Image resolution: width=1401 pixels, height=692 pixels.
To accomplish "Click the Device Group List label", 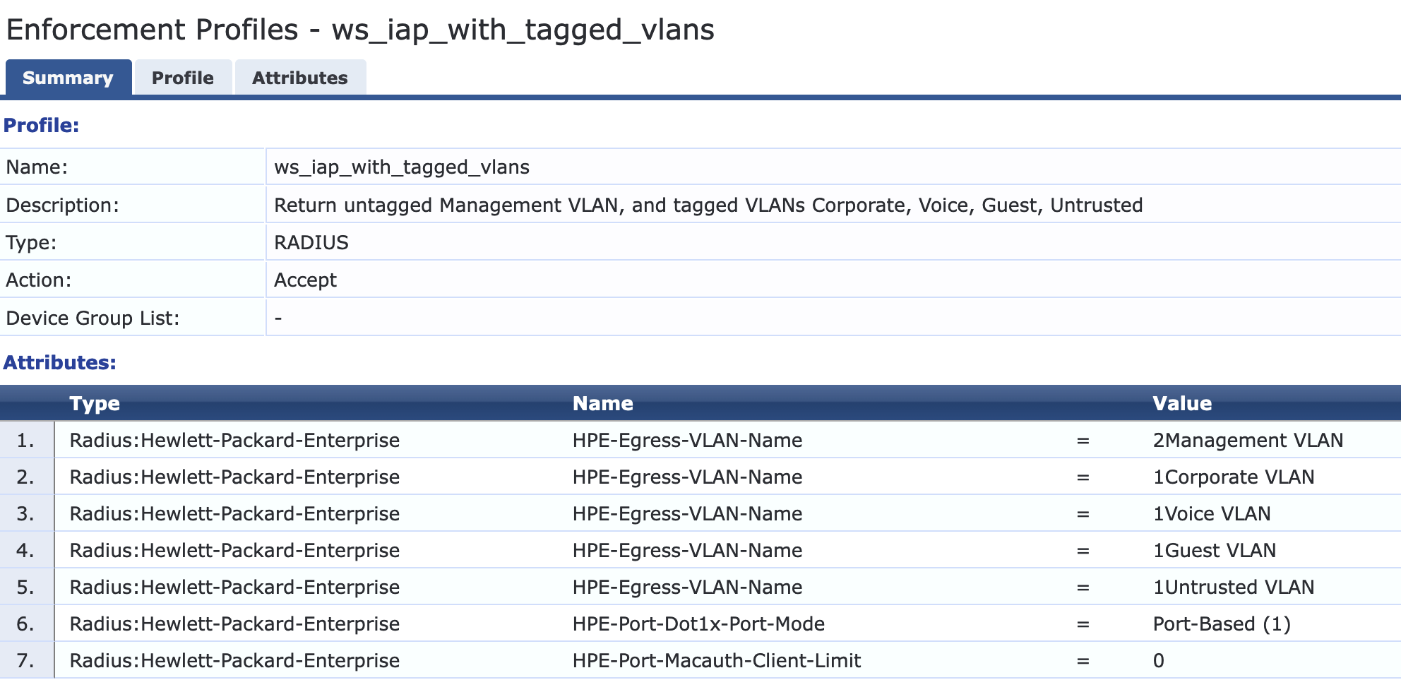I will tap(93, 318).
